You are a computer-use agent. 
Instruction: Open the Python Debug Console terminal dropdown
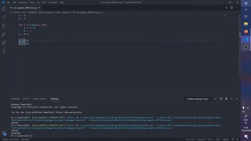point(198,99)
